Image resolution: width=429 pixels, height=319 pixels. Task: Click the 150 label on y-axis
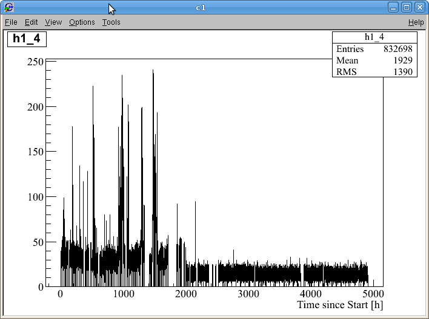click(x=35, y=152)
